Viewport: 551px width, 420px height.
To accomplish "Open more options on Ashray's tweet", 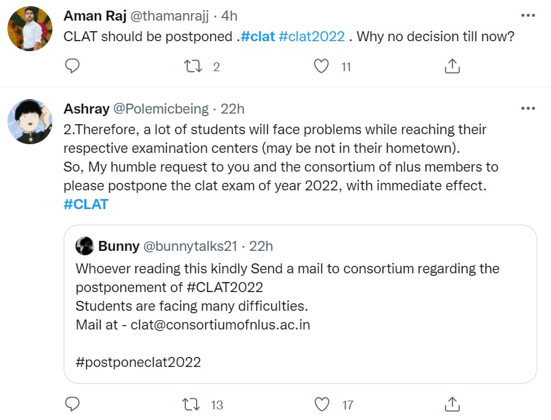I will (x=528, y=109).
